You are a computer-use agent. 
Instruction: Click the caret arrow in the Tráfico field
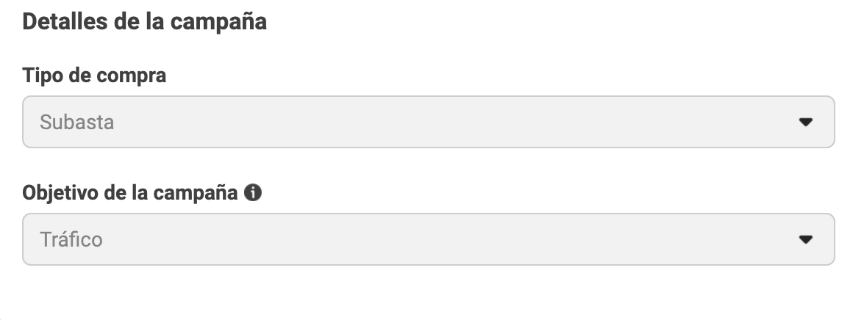coord(805,239)
